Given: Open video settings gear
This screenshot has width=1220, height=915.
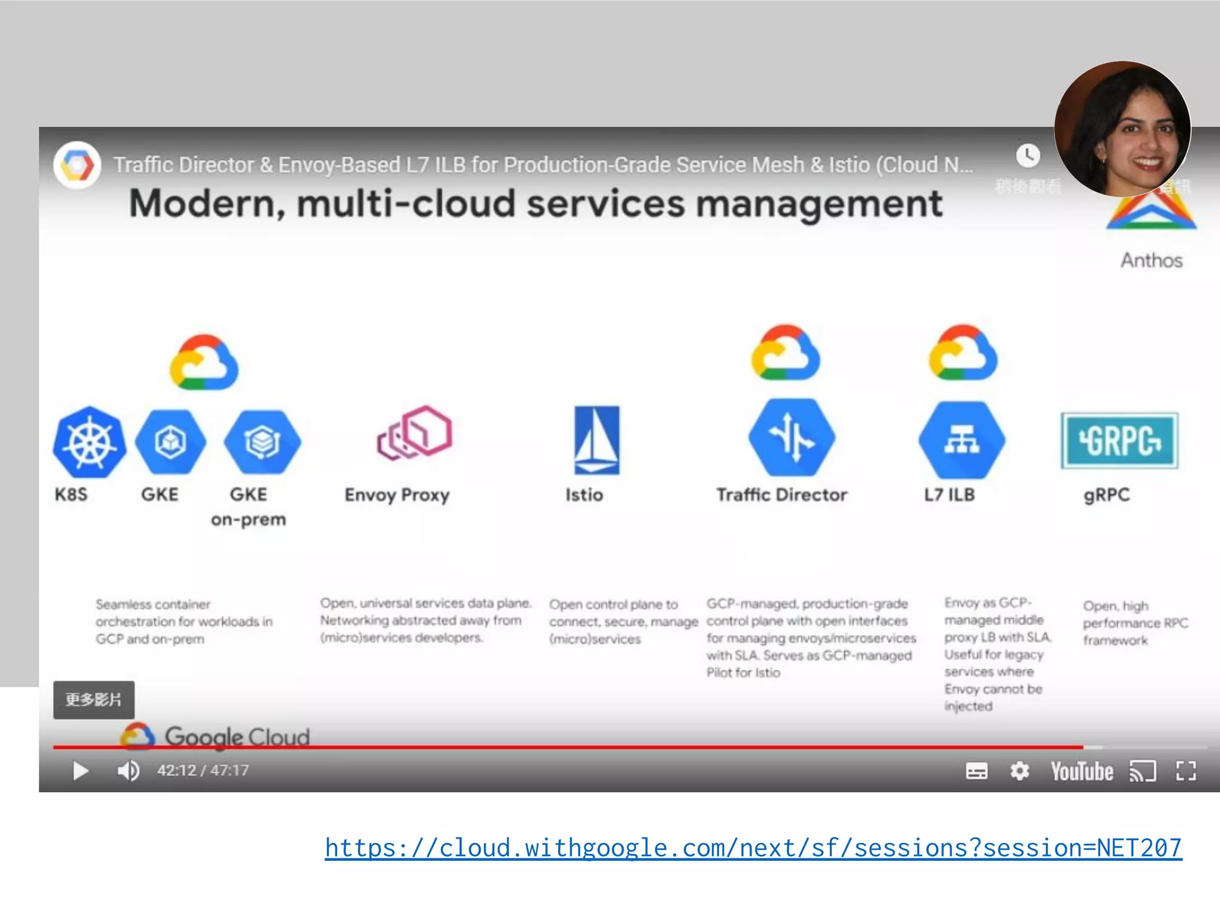Looking at the screenshot, I should (1019, 771).
